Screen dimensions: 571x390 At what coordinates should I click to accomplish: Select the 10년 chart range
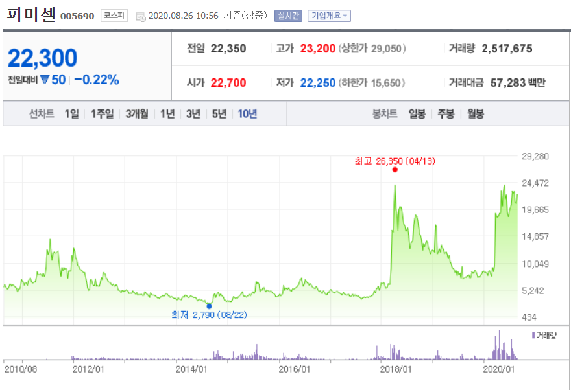point(247,114)
